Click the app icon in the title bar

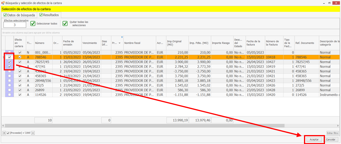(x=3, y=3)
